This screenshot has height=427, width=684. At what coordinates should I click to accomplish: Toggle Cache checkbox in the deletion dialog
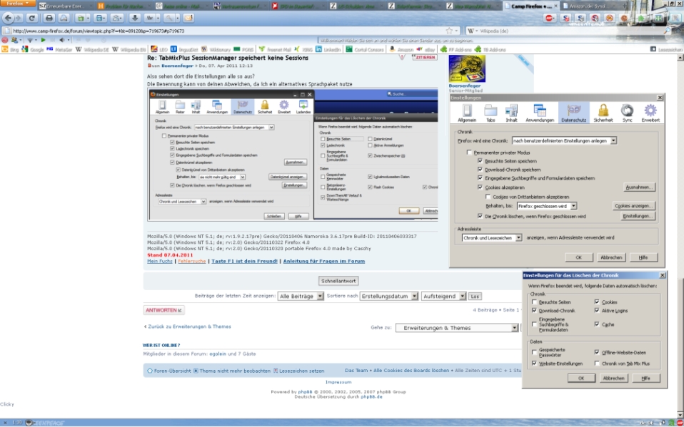[597, 324]
